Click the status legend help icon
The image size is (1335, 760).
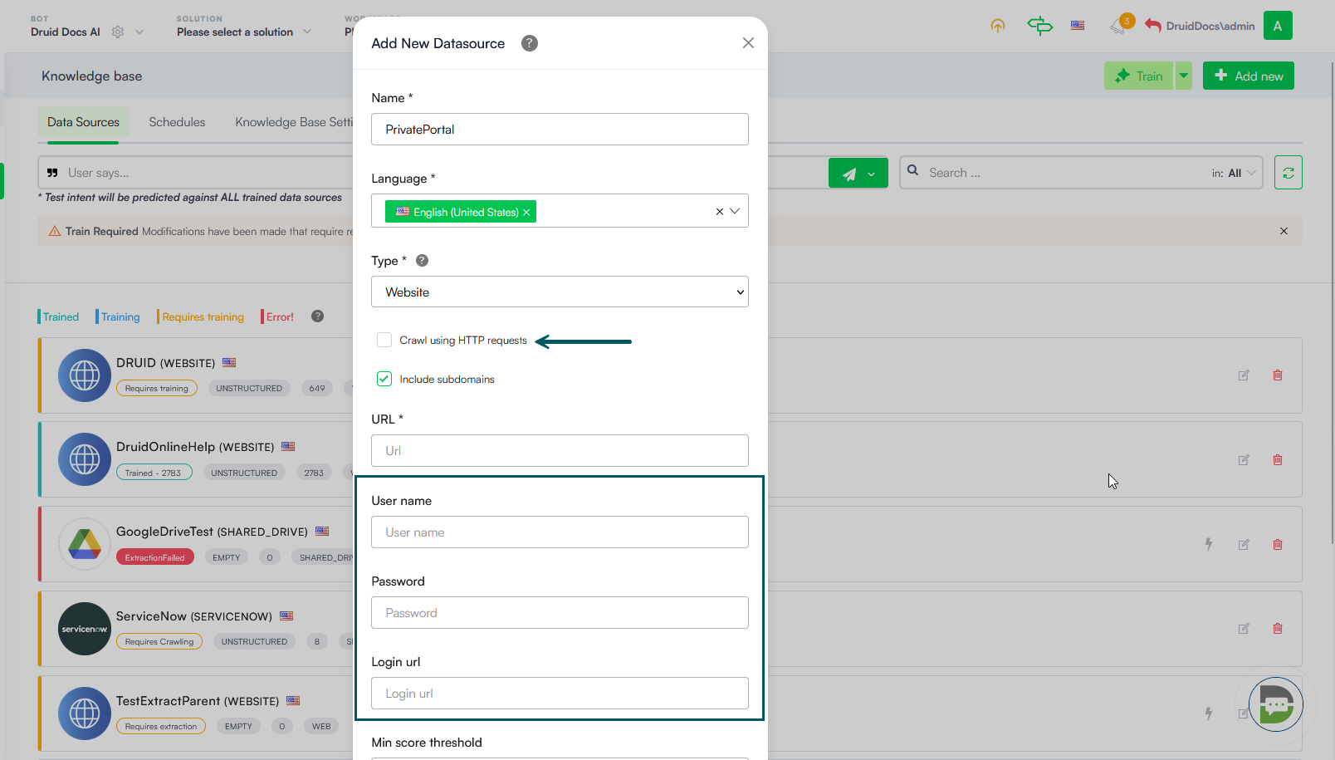317,316
